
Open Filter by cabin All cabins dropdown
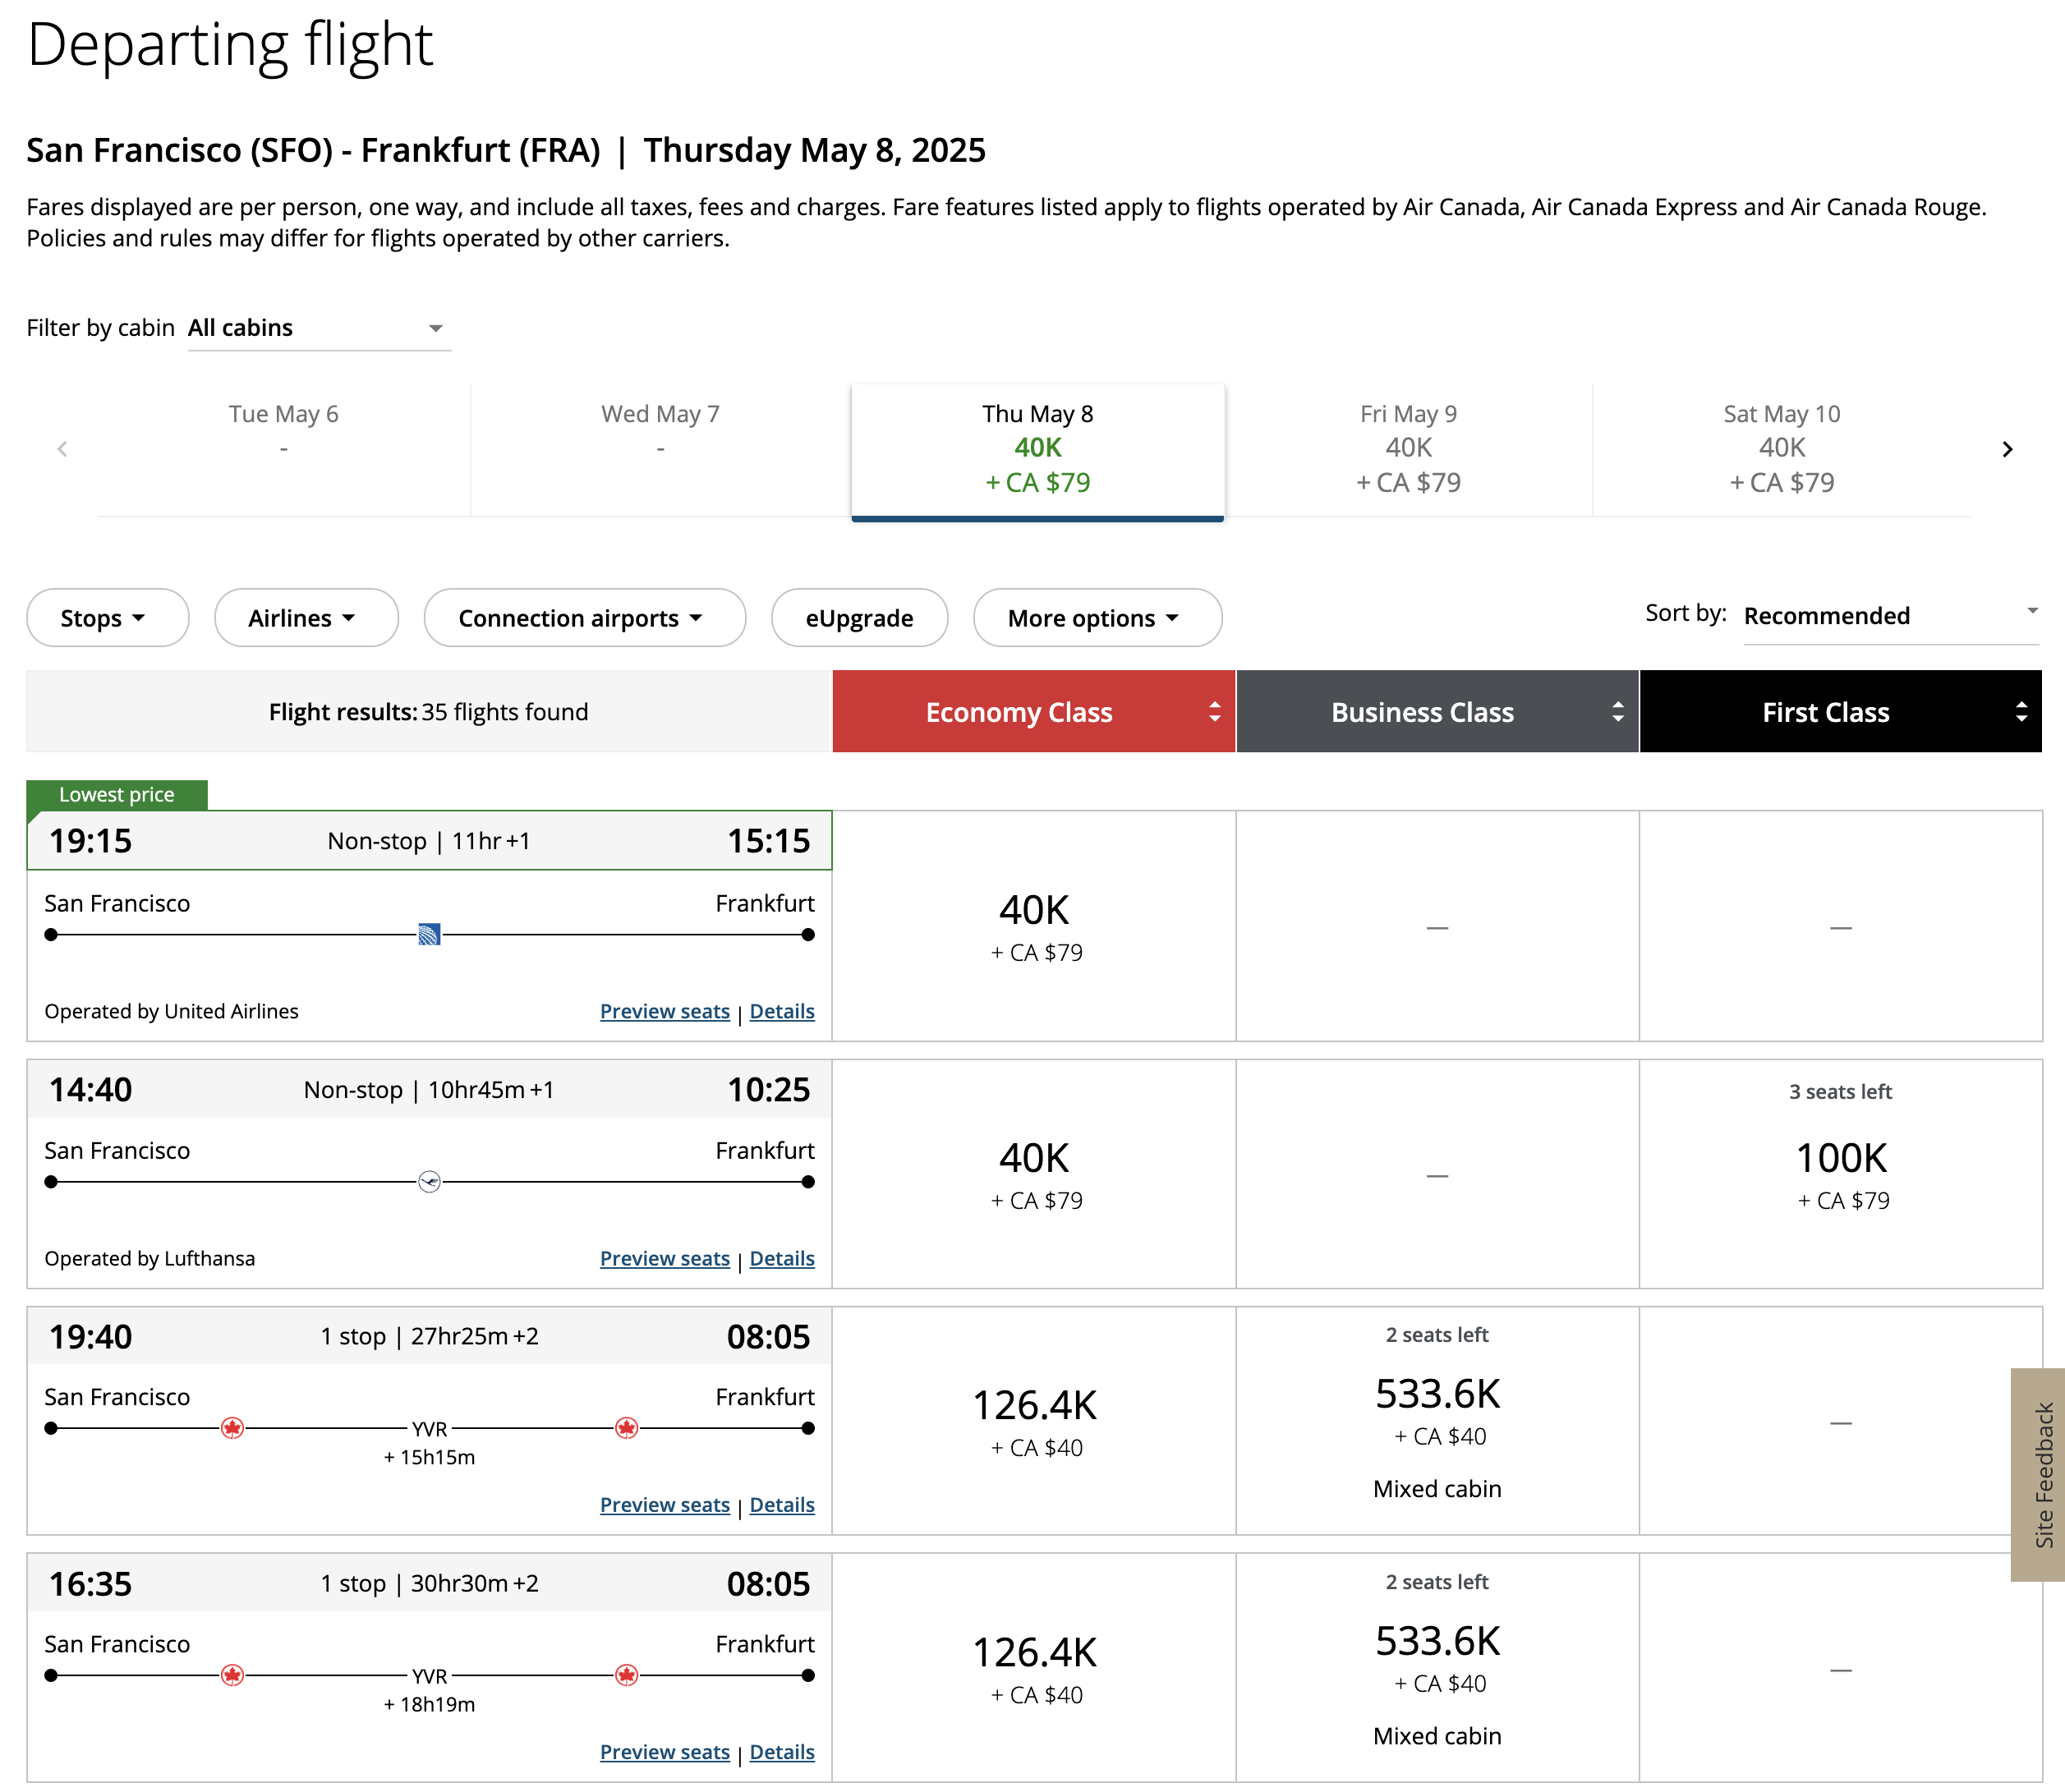click(318, 328)
